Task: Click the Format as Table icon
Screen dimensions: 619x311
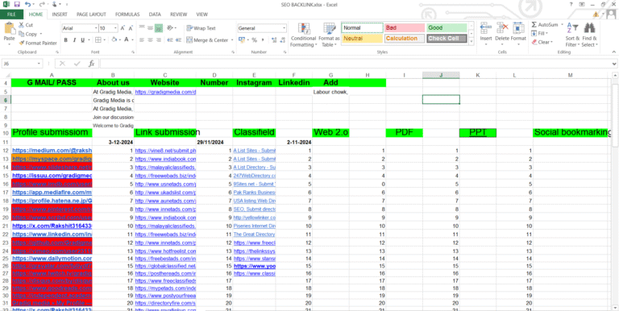Action: click(x=329, y=30)
